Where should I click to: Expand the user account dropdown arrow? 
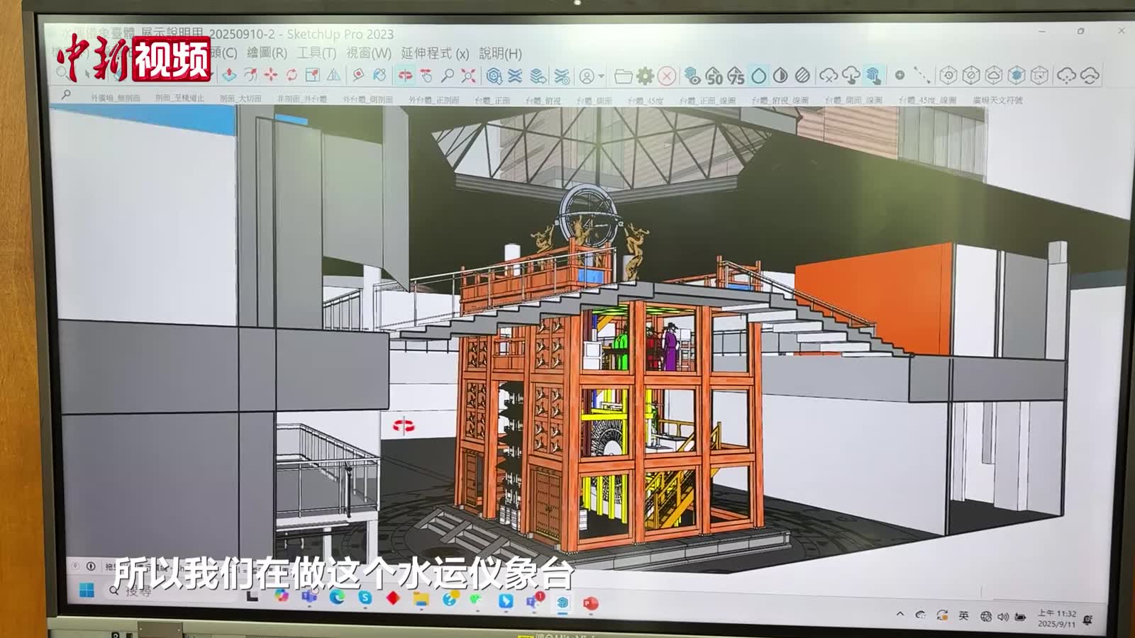[602, 76]
